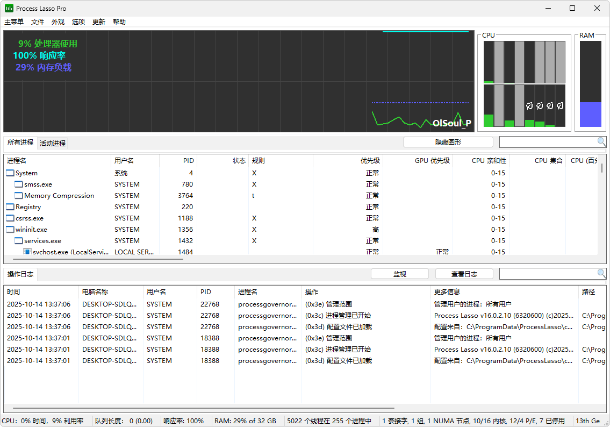Open the 选项 menu
This screenshot has height=427, width=610.
pyautogui.click(x=77, y=22)
